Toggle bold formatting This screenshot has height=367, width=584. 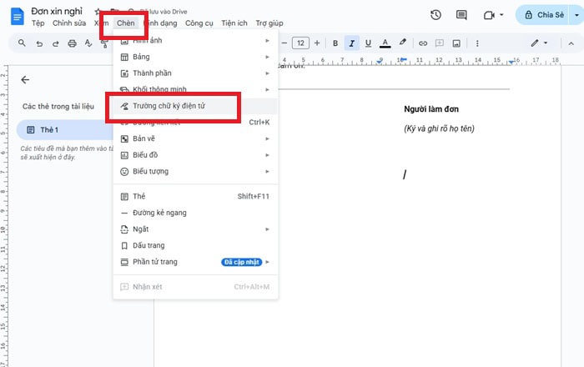point(335,43)
